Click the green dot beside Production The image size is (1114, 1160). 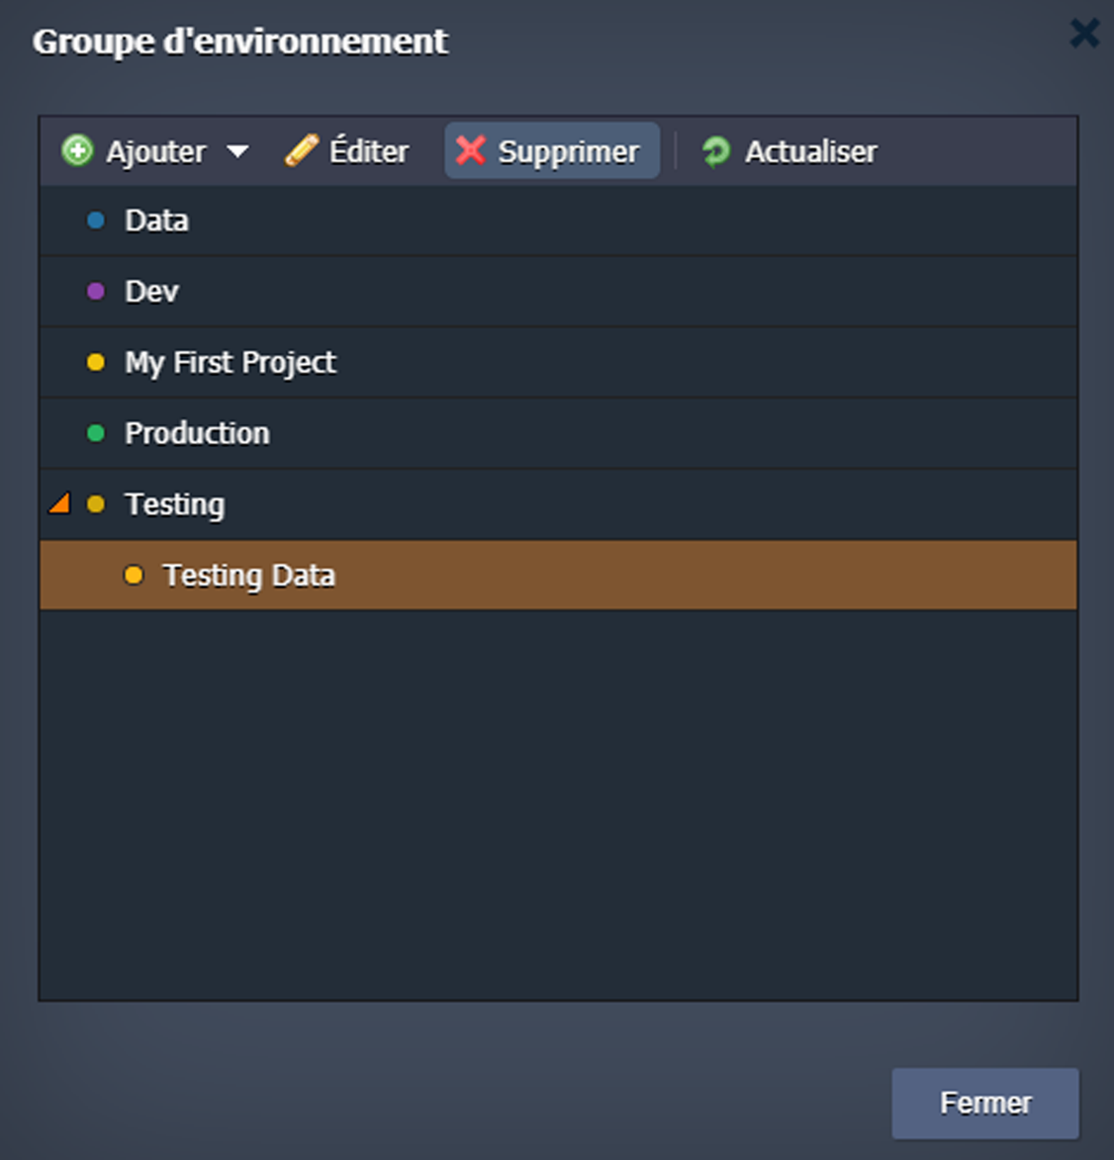pyautogui.click(x=96, y=433)
